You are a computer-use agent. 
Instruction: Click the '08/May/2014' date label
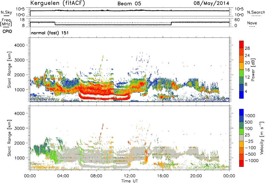click(x=211, y=3)
